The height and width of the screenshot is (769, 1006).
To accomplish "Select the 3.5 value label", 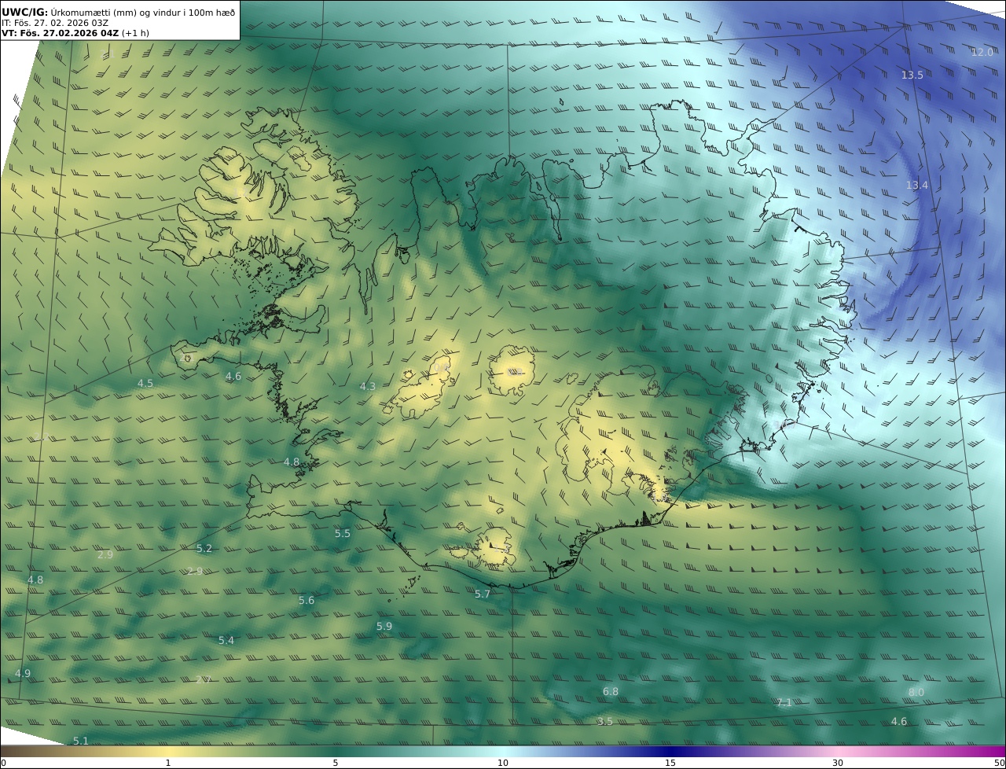I will pyautogui.click(x=604, y=721).
